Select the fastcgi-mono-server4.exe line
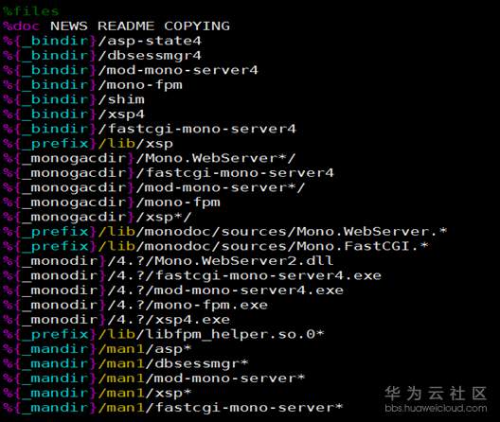This screenshot has height=422, width=500. coord(192,275)
